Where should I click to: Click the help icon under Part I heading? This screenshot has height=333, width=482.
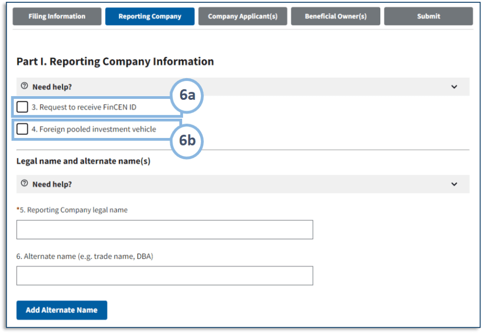click(24, 87)
